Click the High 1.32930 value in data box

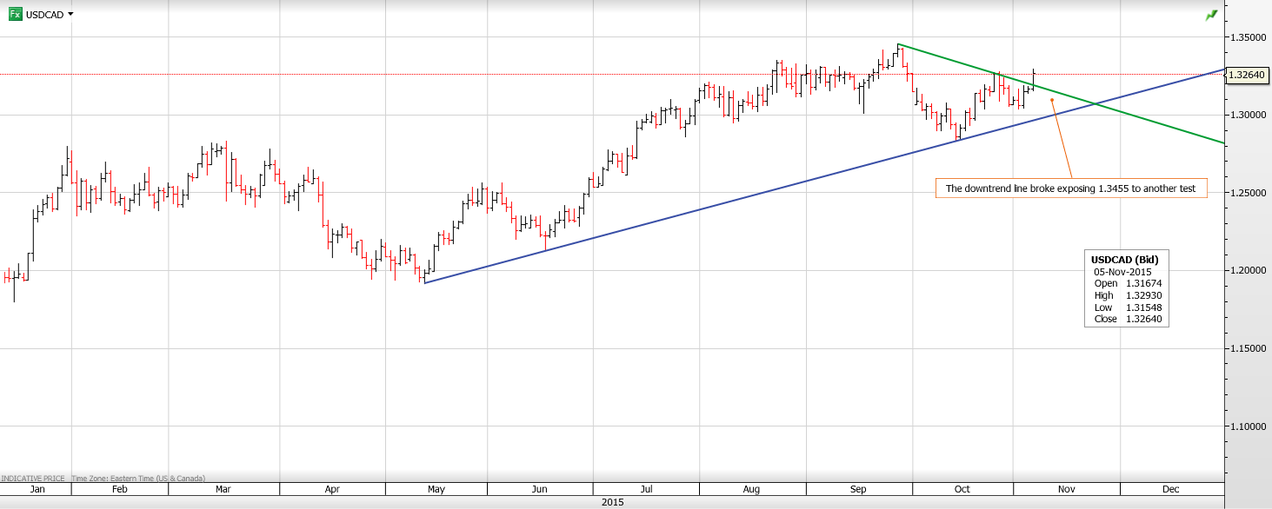pyautogui.click(x=1143, y=295)
